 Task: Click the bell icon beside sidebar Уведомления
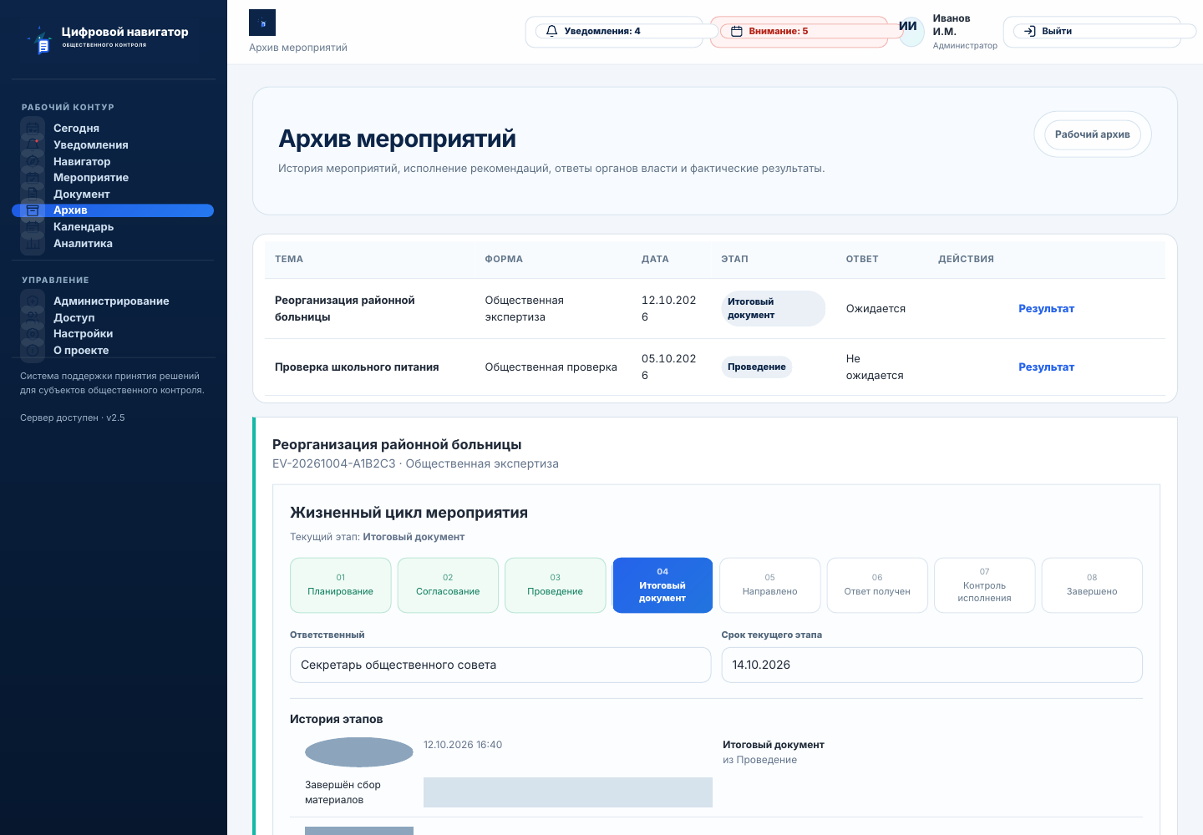pyautogui.click(x=33, y=144)
